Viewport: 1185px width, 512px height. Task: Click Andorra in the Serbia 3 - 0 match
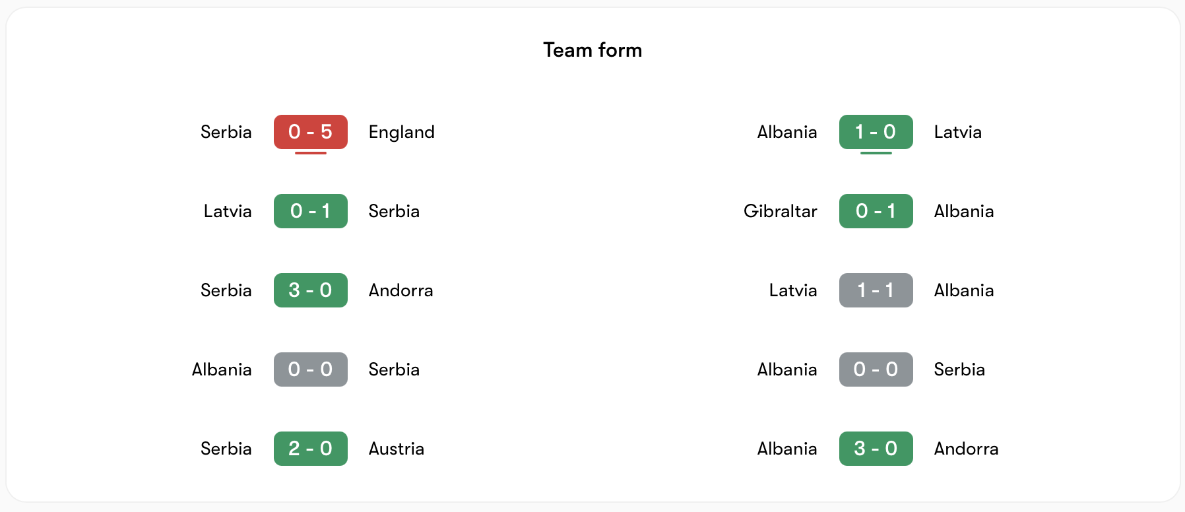point(400,290)
